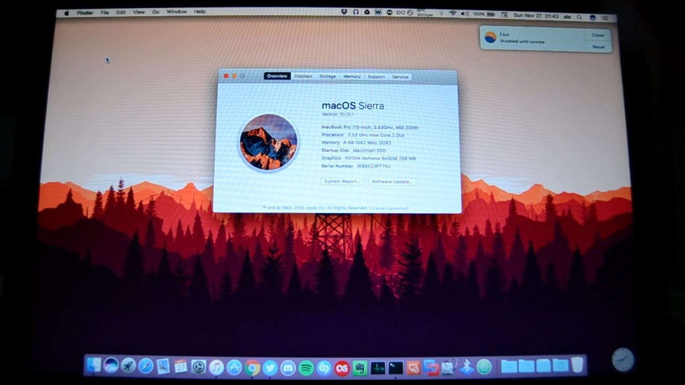Image resolution: width=685 pixels, height=385 pixels.
Task: Click the date and time display
Action: pyautogui.click(x=536, y=16)
